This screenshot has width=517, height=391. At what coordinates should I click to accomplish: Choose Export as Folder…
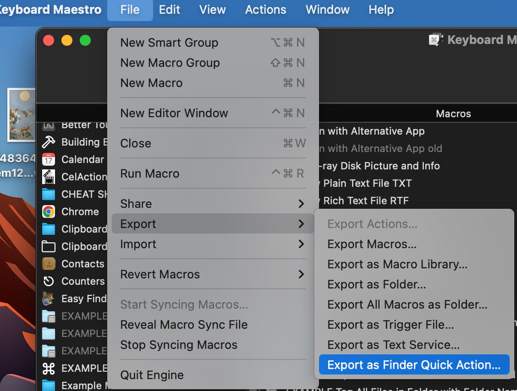(x=414, y=284)
